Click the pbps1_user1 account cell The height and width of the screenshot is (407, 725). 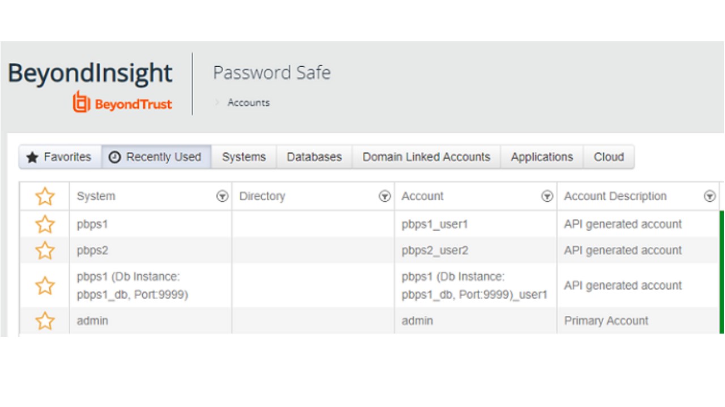pos(435,224)
